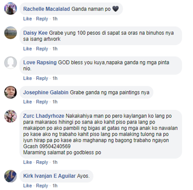Screen dimensions: 193x190
Task: Click Love Rapsing's default avatar icon
Action: [x=11, y=63]
